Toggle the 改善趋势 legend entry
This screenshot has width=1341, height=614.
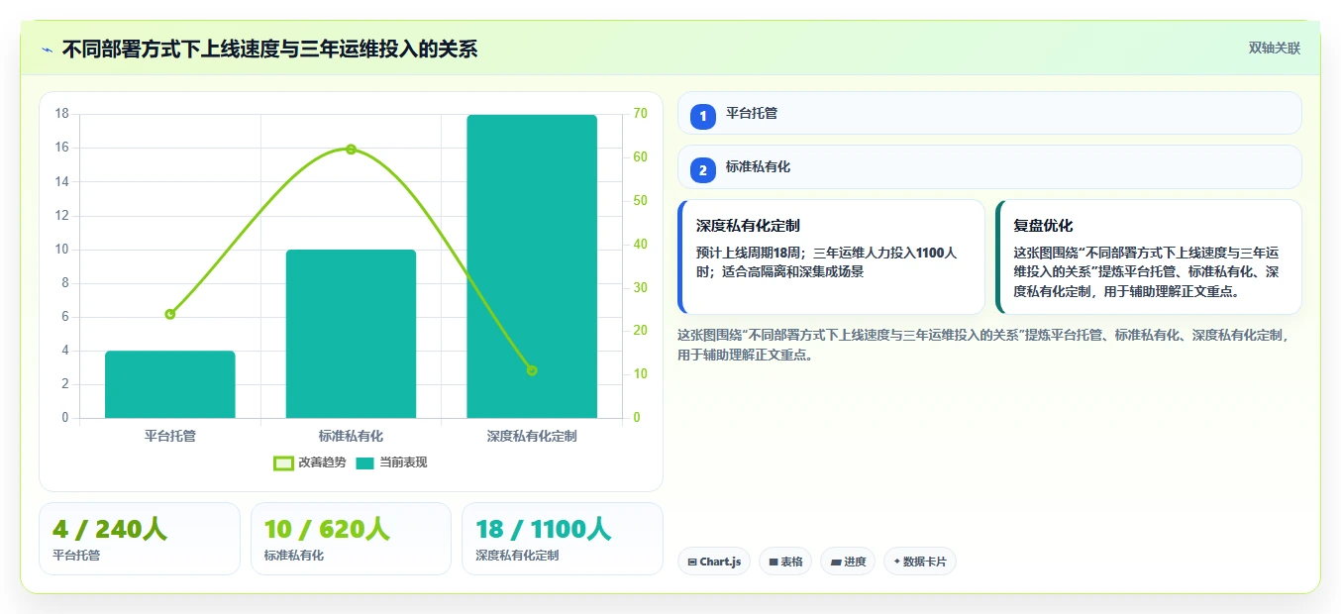point(310,462)
